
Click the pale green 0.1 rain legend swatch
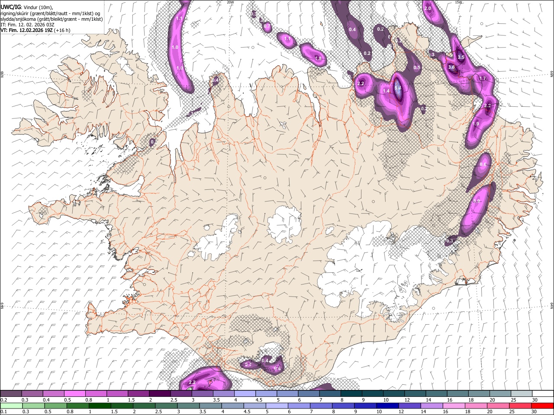coord(11,405)
